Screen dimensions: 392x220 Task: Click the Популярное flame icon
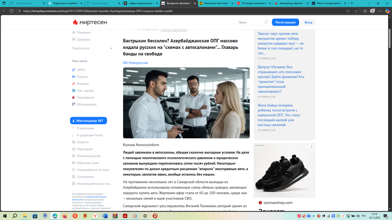click(73, 97)
